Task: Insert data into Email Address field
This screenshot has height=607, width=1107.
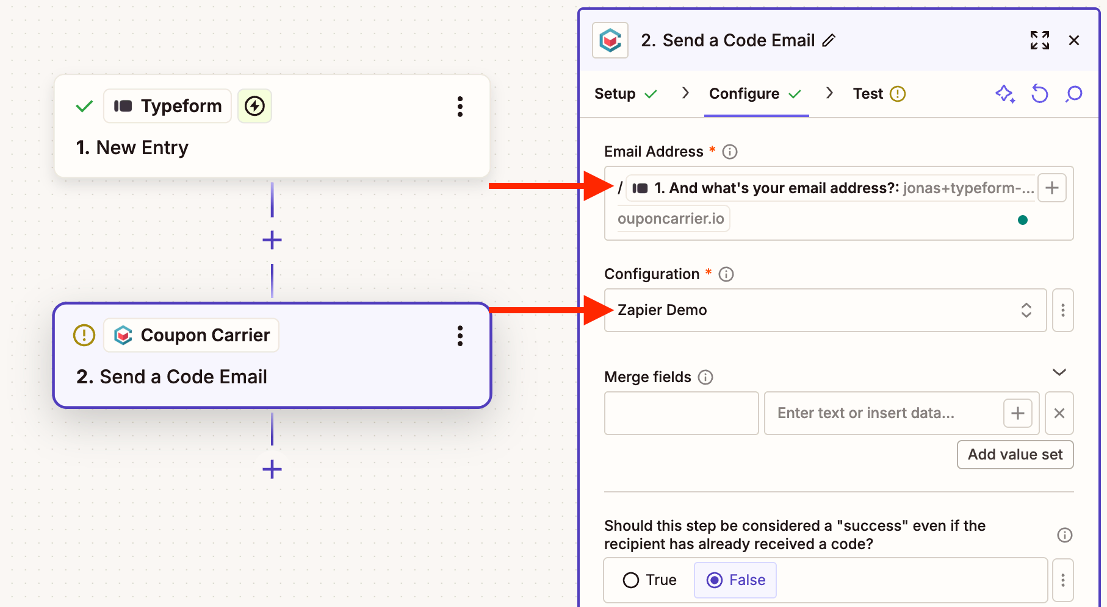Action: [x=1052, y=188]
